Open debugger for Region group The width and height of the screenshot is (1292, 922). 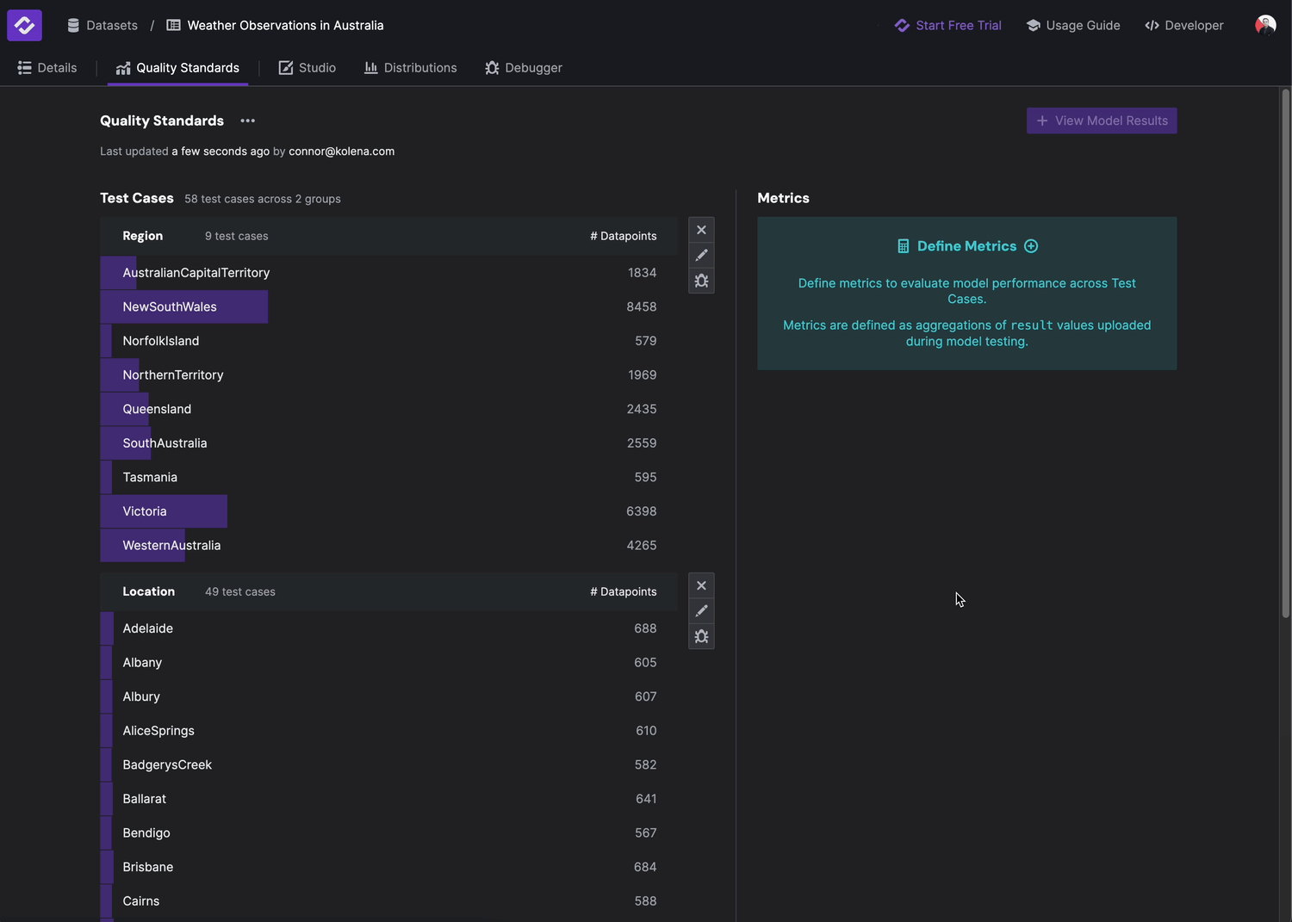point(701,281)
